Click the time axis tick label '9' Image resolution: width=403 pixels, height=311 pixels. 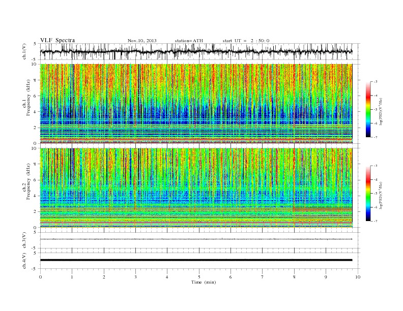pyautogui.click(x=326, y=277)
